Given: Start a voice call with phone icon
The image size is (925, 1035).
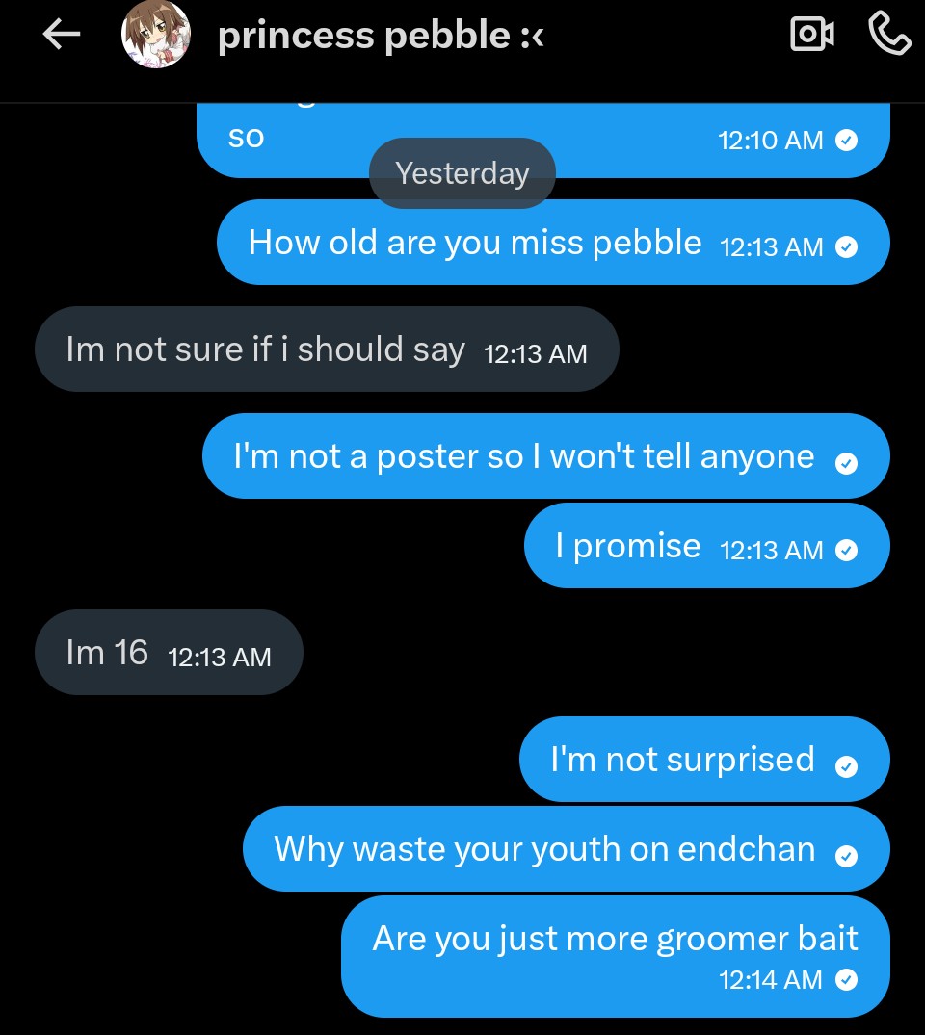Looking at the screenshot, I should point(888,35).
